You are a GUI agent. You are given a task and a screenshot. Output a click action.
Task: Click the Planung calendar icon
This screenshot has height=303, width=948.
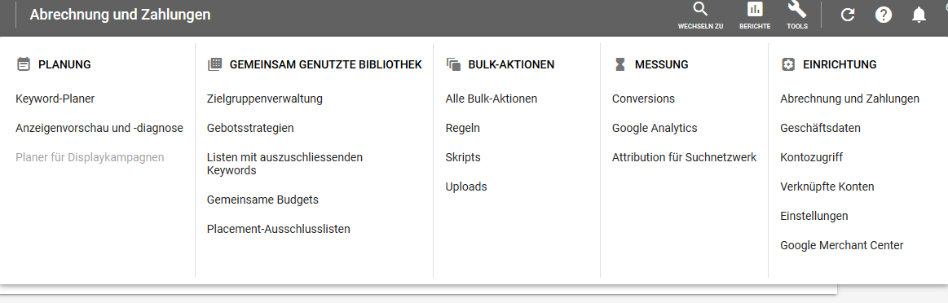coord(23,64)
